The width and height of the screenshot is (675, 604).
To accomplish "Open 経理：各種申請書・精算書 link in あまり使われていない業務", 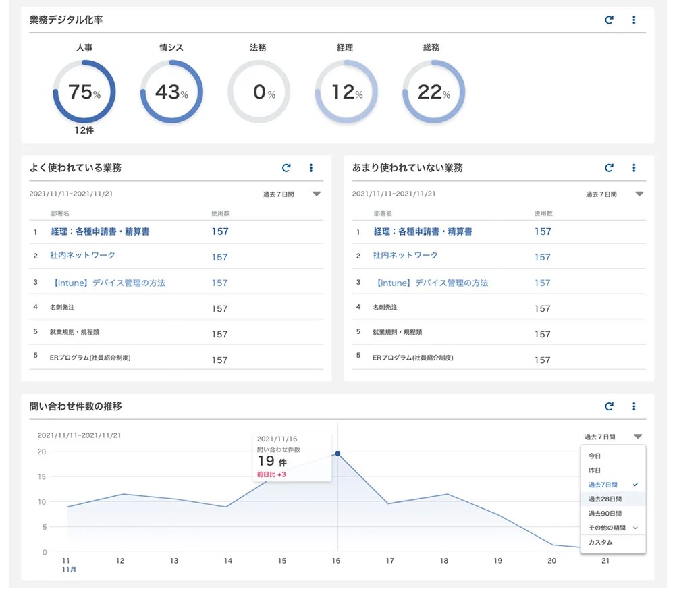I will tap(423, 231).
